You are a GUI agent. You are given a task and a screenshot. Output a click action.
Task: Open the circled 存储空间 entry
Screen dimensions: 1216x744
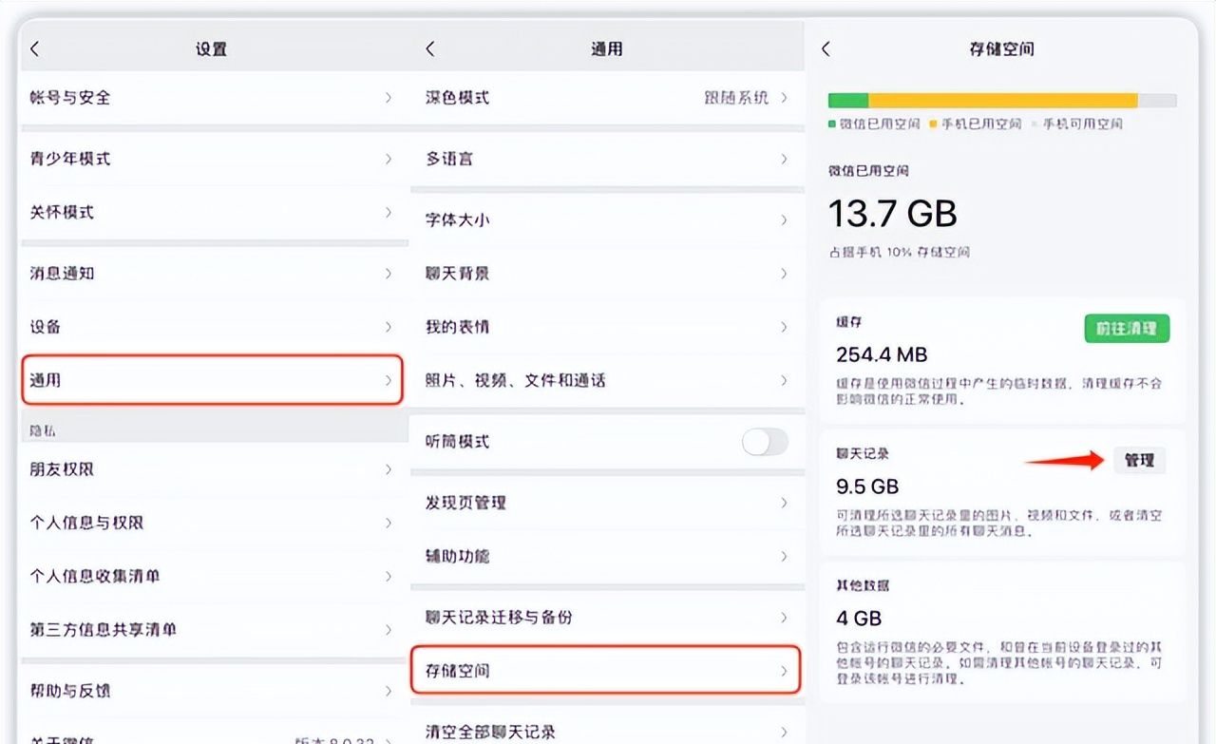tap(608, 671)
